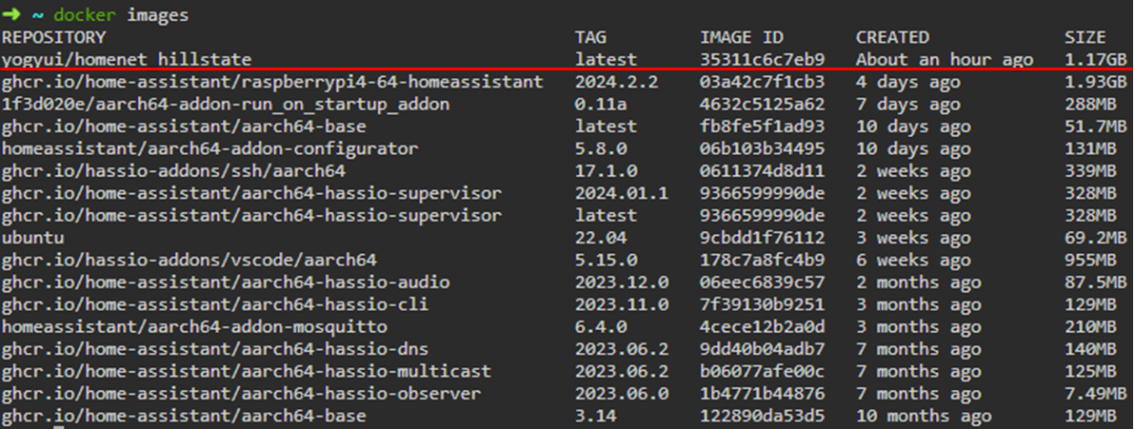The height and width of the screenshot is (429, 1135).
Task: Click the 2024.01.1 supervisor tag
Action: coord(622,194)
